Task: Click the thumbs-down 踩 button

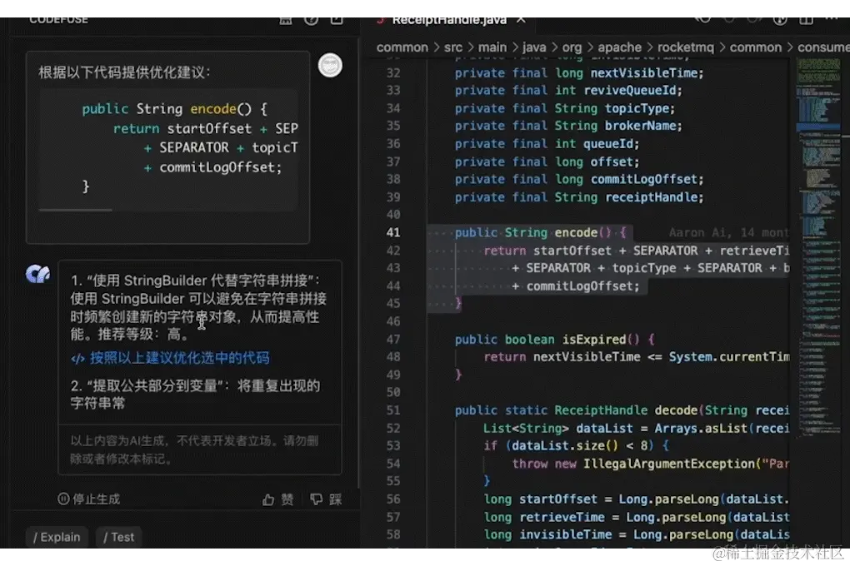Action: [x=326, y=499]
